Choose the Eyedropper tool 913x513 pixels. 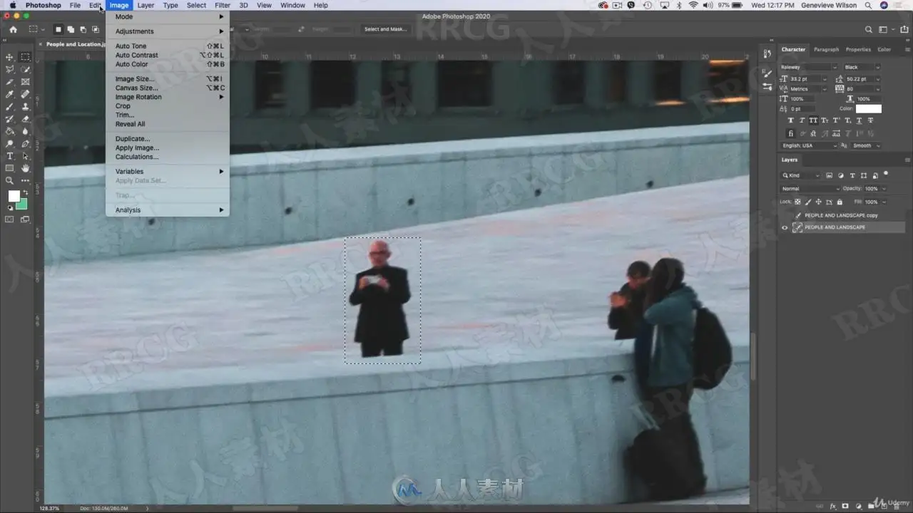[x=10, y=94]
